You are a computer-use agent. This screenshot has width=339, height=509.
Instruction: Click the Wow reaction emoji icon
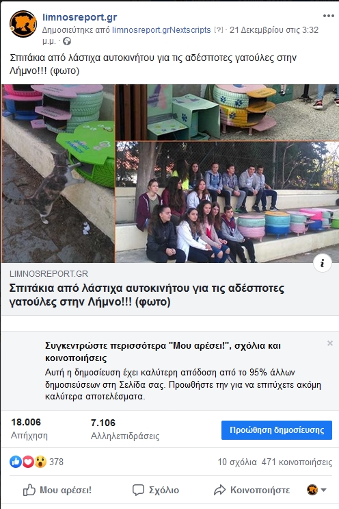(40, 461)
